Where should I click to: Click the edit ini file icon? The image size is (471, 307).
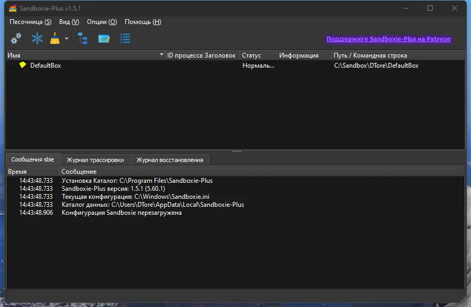pos(104,38)
